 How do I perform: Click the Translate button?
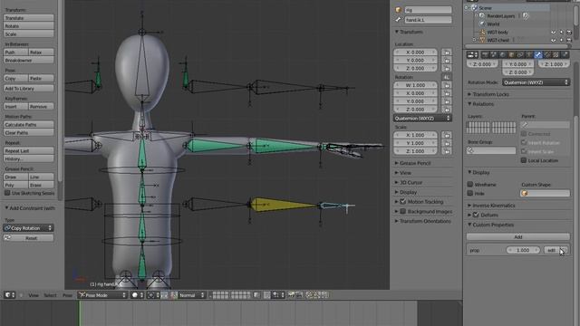pyautogui.click(x=28, y=18)
